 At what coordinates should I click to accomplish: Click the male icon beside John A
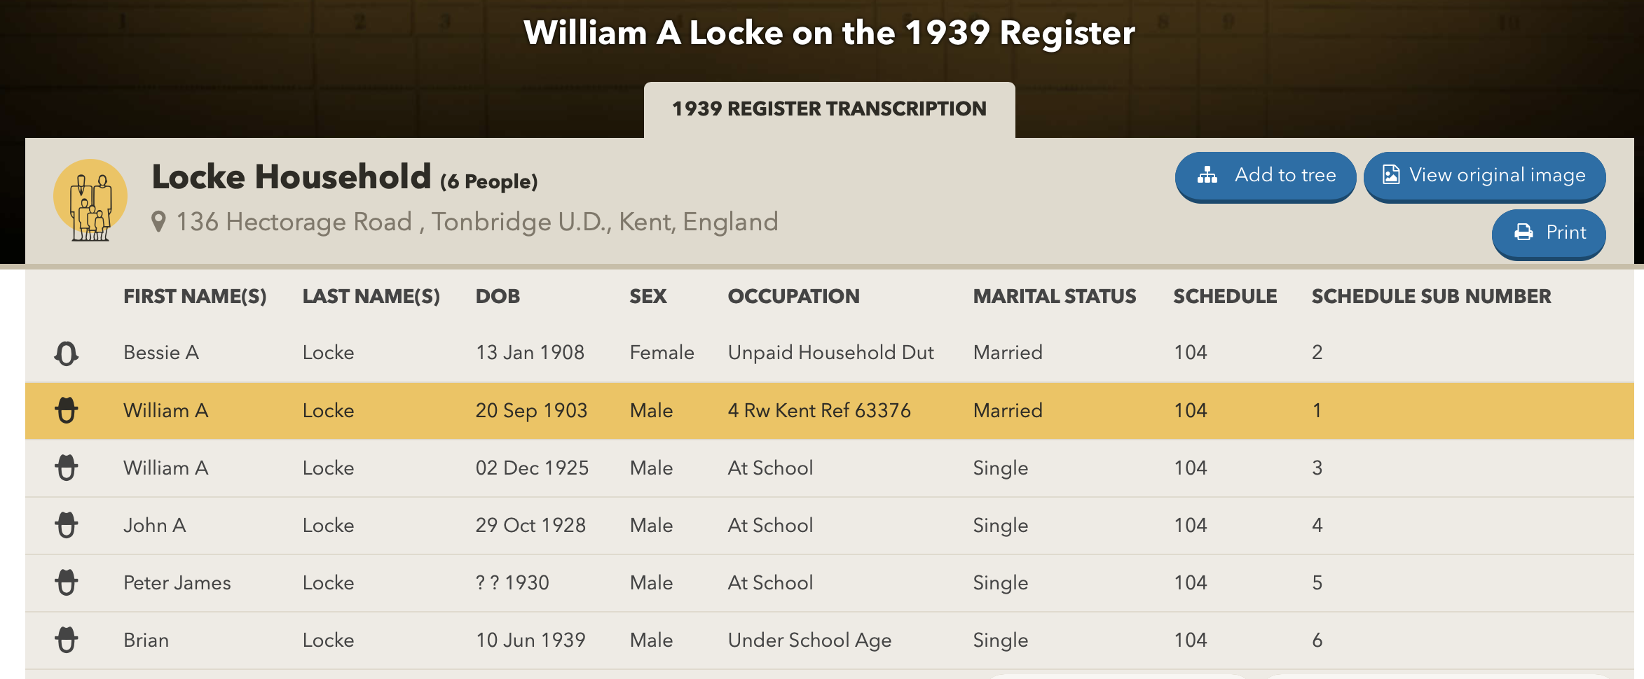[x=67, y=525]
